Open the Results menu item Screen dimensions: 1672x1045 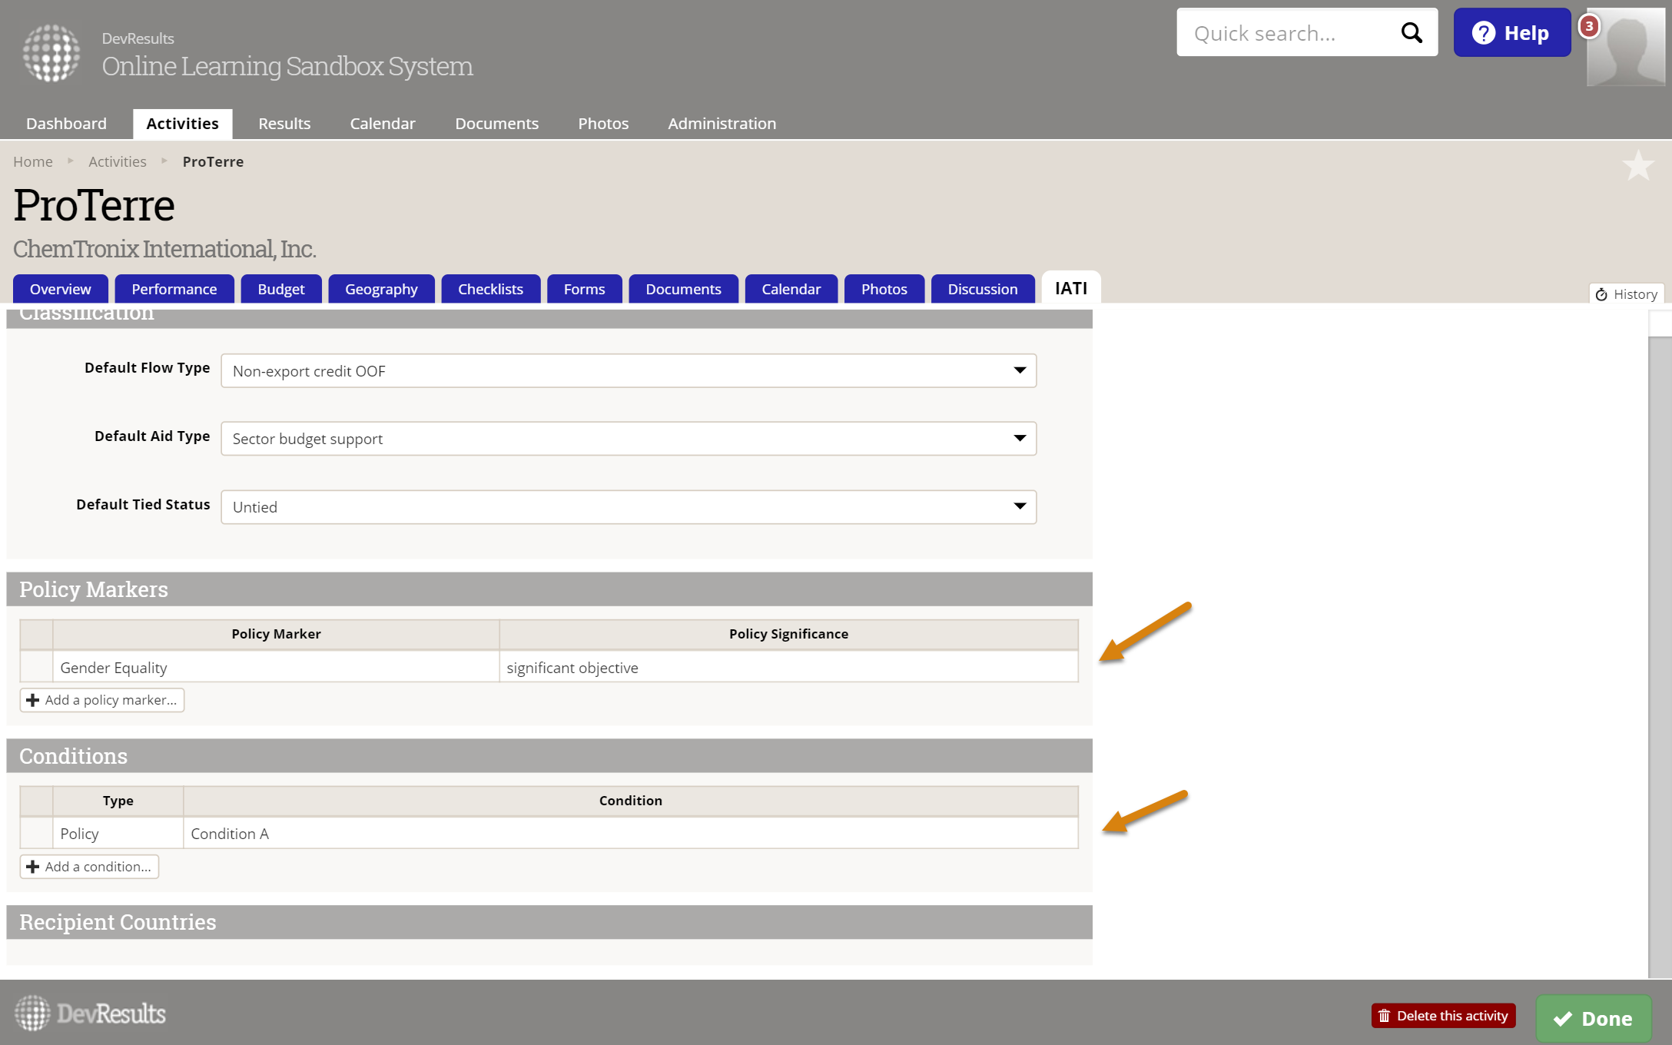(284, 123)
